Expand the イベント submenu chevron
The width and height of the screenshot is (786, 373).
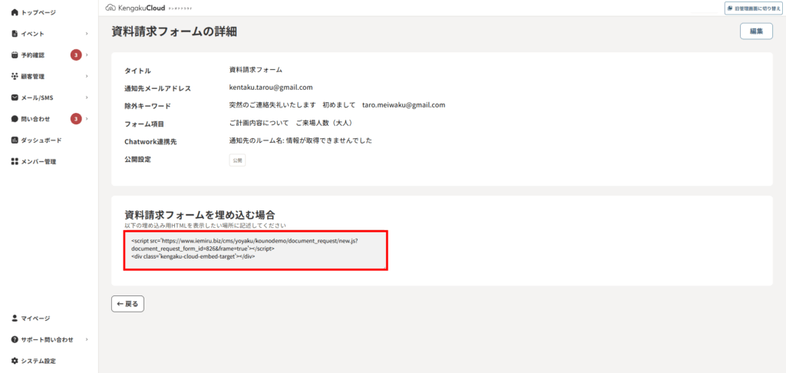click(87, 34)
